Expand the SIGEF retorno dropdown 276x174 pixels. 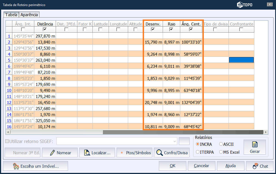tap(175, 141)
